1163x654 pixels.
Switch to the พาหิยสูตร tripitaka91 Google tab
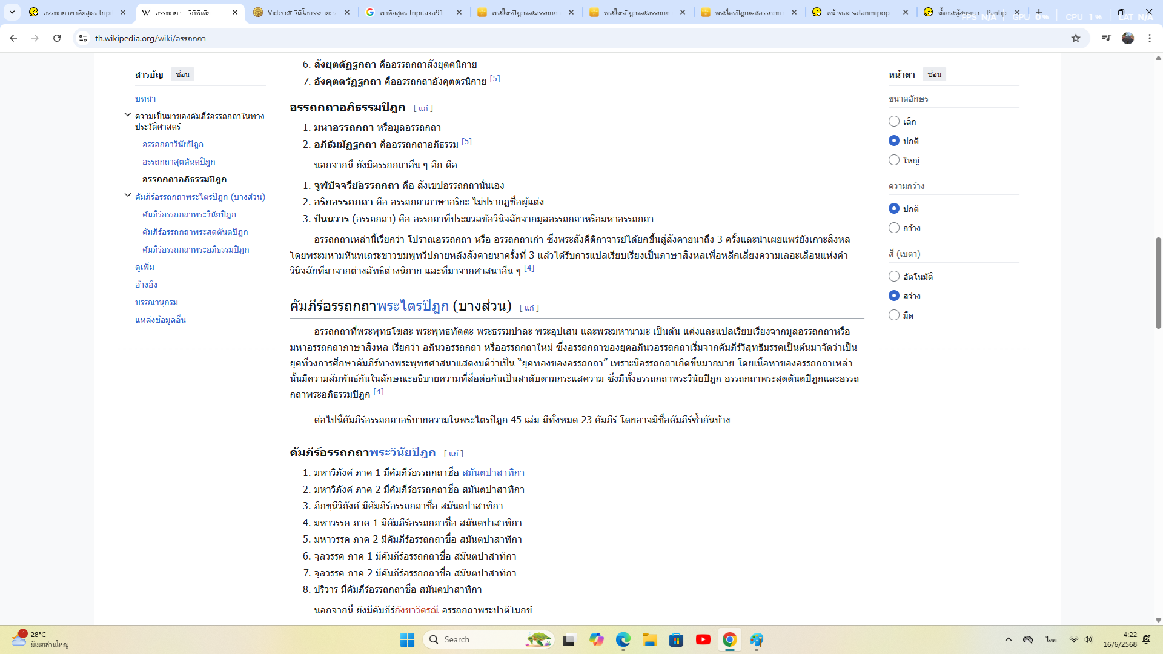tap(413, 12)
